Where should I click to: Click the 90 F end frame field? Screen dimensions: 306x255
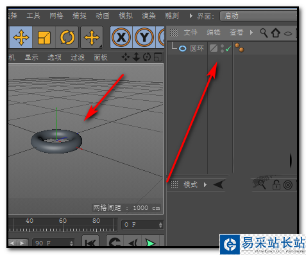53,243
